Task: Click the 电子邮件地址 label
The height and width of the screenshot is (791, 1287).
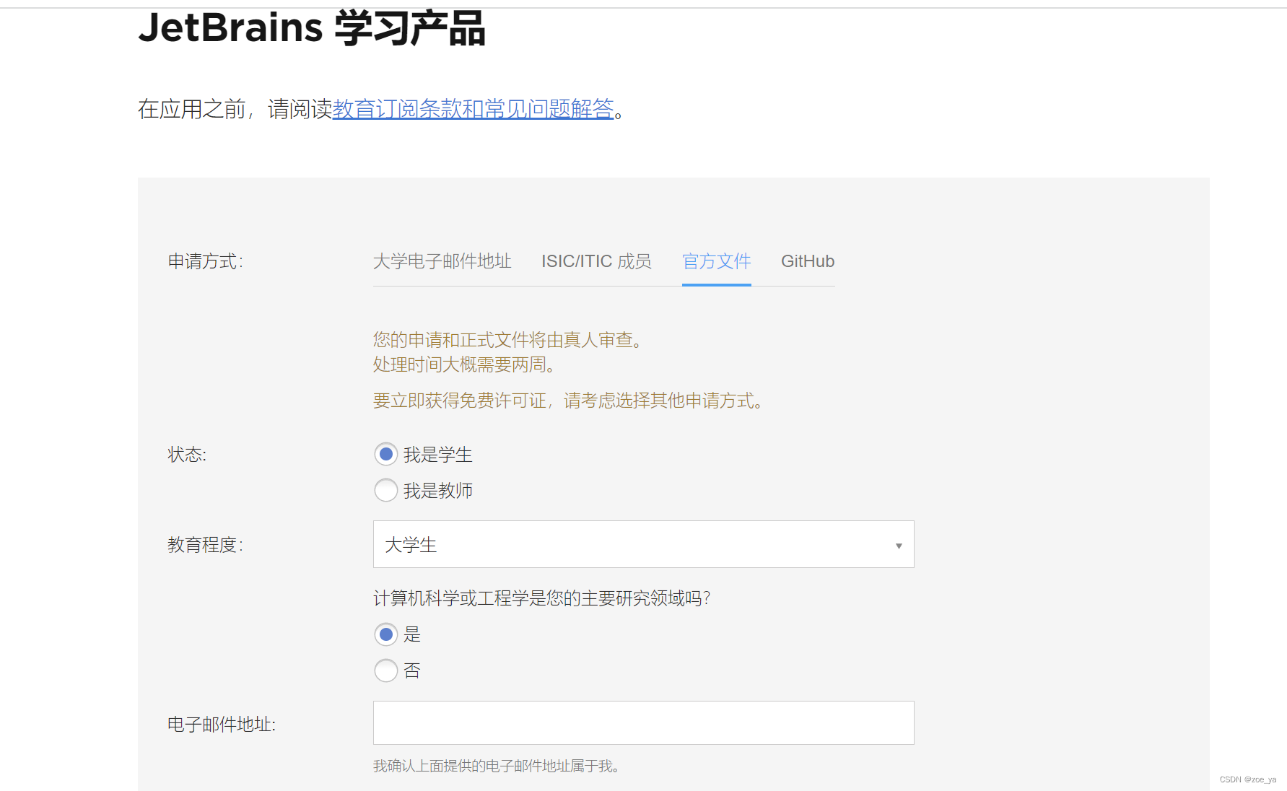Action: [222, 725]
